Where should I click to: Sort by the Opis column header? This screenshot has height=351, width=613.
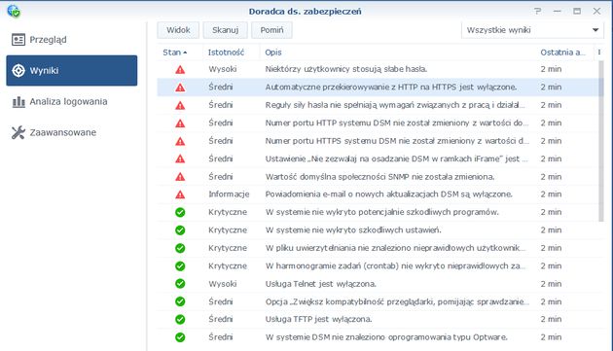tap(273, 53)
